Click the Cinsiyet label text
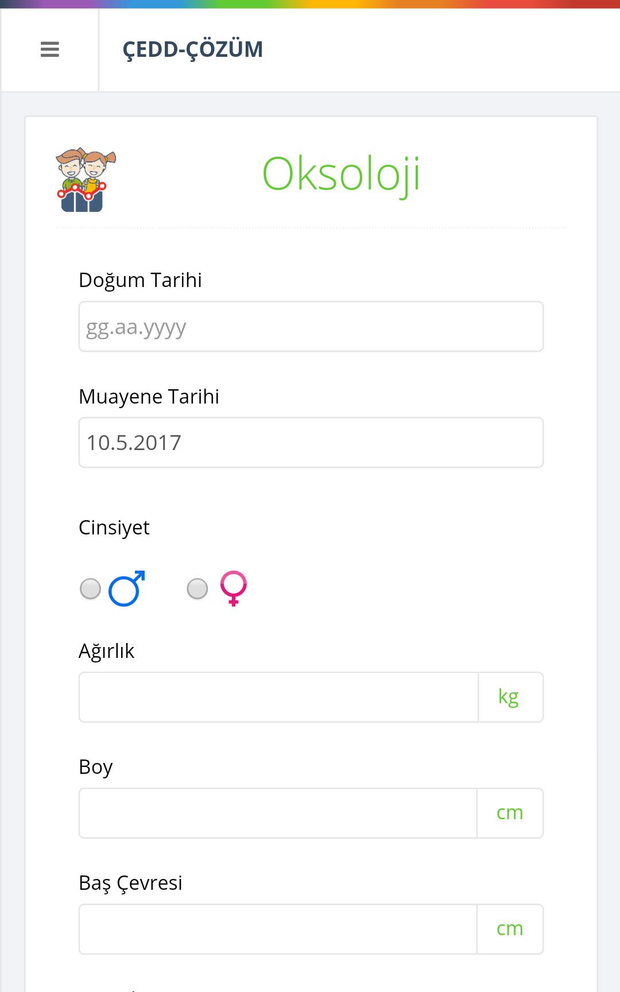This screenshot has height=992, width=620. point(114,528)
